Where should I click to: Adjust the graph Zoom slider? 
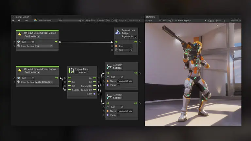72,21
